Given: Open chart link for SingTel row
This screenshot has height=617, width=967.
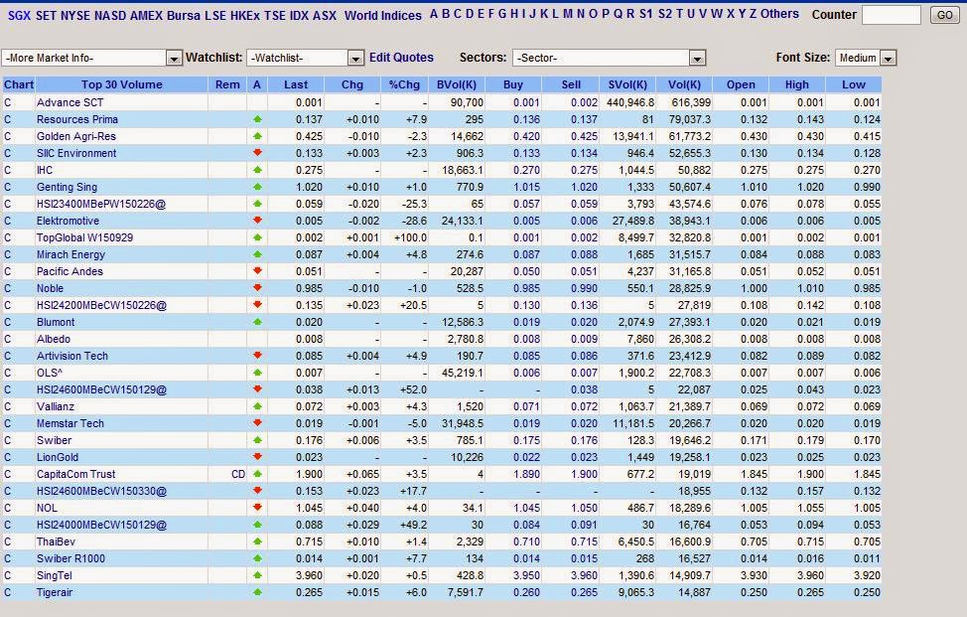Looking at the screenshot, I should pyautogui.click(x=7, y=575).
